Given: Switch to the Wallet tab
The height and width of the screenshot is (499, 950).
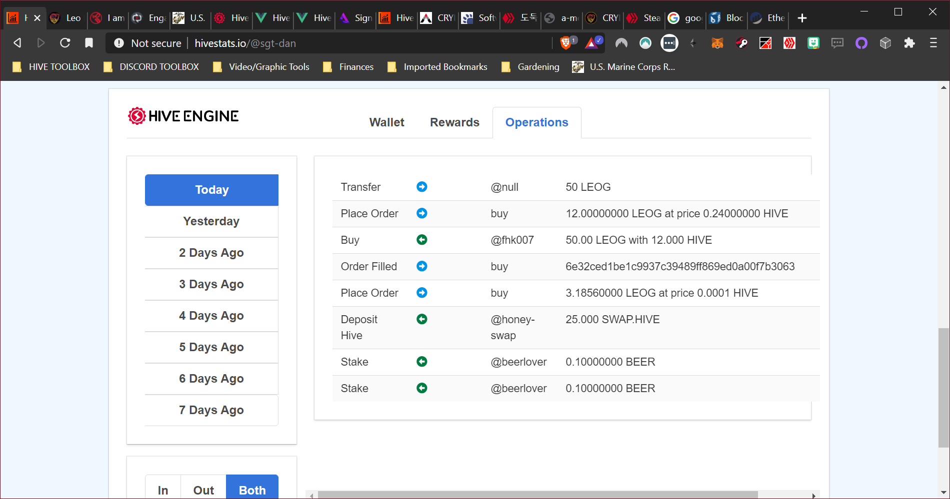Looking at the screenshot, I should (386, 122).
